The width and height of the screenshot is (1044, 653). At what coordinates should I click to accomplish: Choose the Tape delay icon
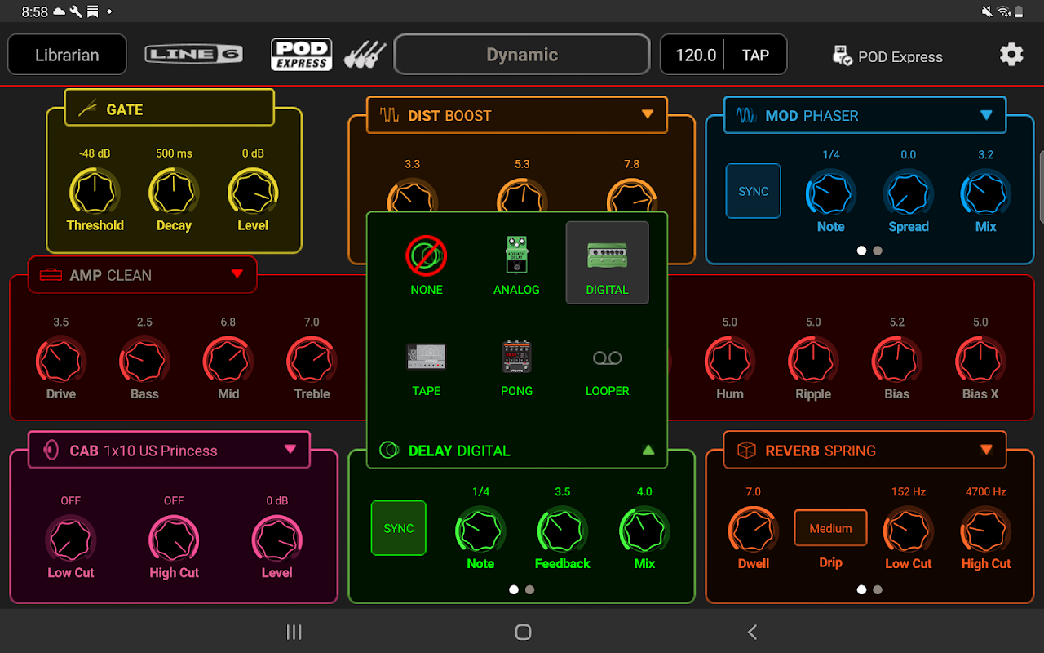[x=426, y=358]
